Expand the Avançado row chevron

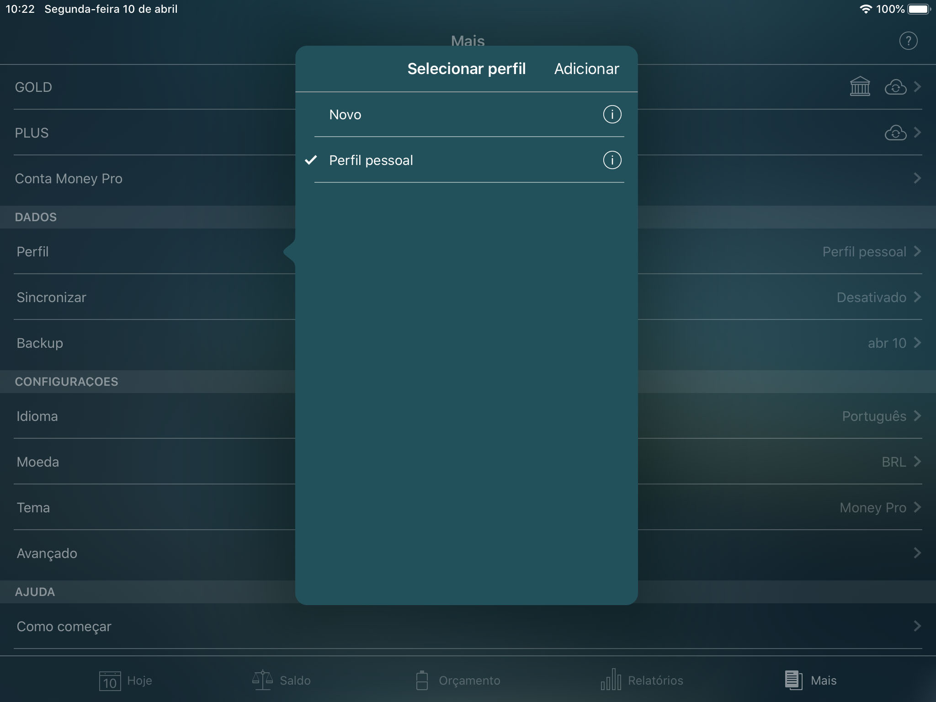coord(917,553)
